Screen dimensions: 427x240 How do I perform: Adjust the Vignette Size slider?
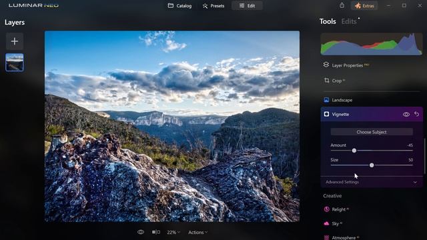[372, 165]
